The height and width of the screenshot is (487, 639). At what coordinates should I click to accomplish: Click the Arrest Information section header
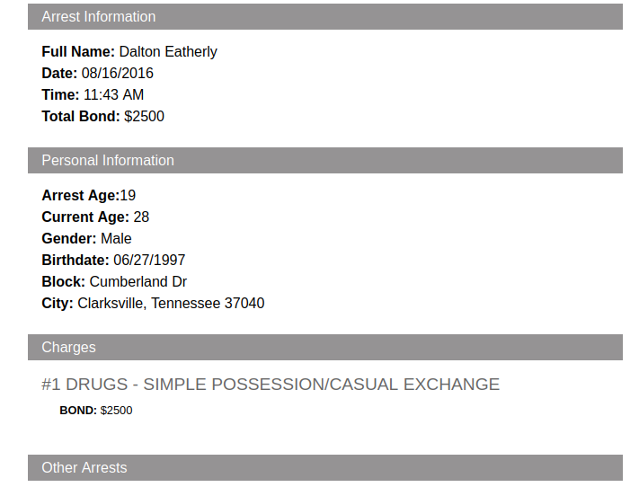[x=99, y=17]
